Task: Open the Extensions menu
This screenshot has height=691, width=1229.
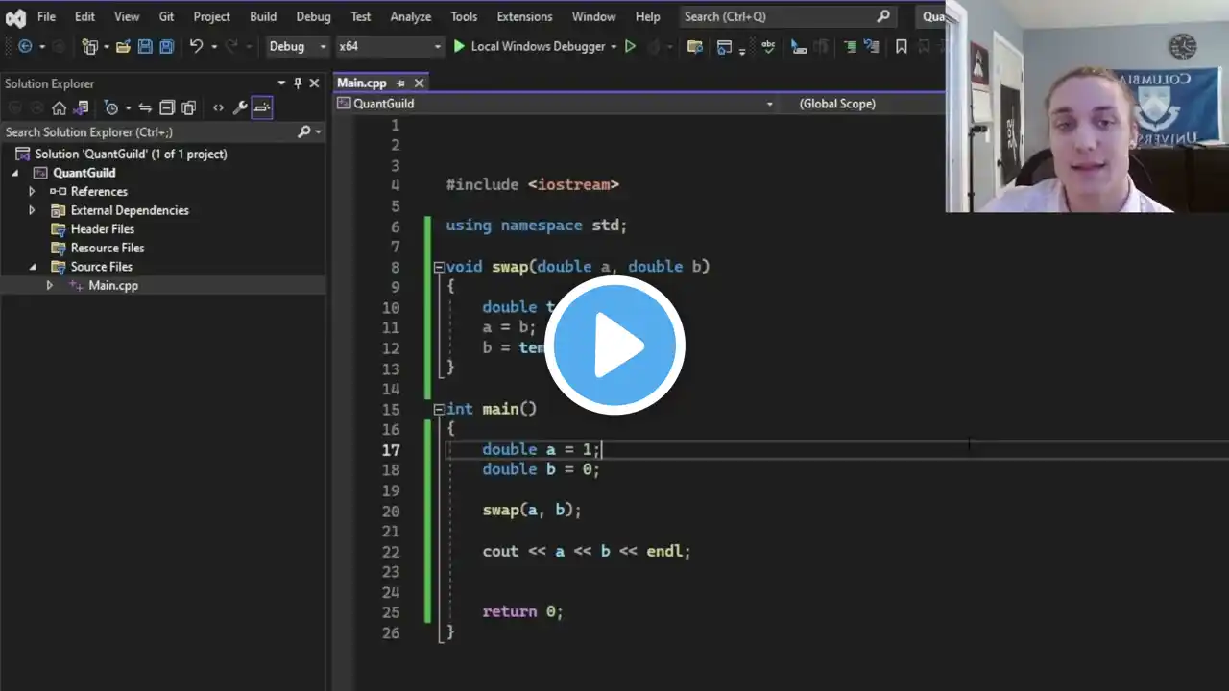Action: tap(524, 16)
